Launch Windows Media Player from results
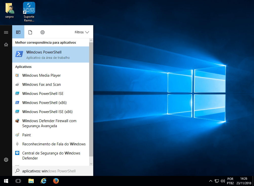This screenshot has width=254, height=186. [x=42, y=75]
